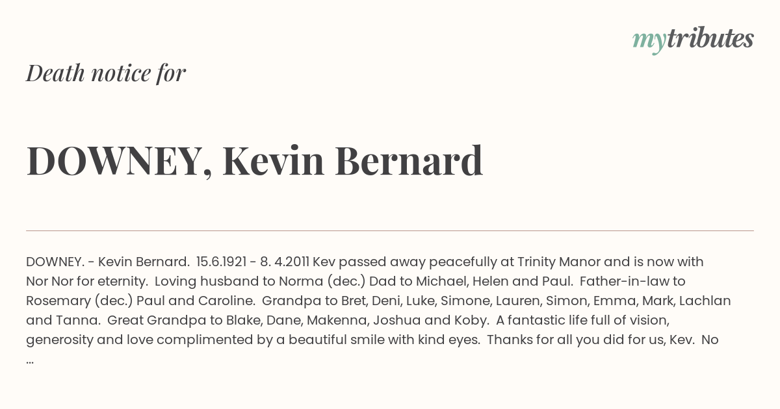Click the surname "DOWNEY," in the large title
This screenshot has height=409, width=780.
coord(120,162)
